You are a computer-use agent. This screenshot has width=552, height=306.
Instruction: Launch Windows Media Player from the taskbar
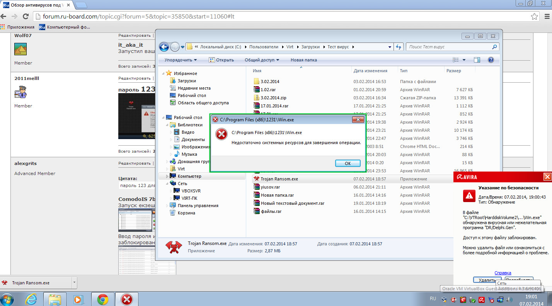tap(78, 299)
